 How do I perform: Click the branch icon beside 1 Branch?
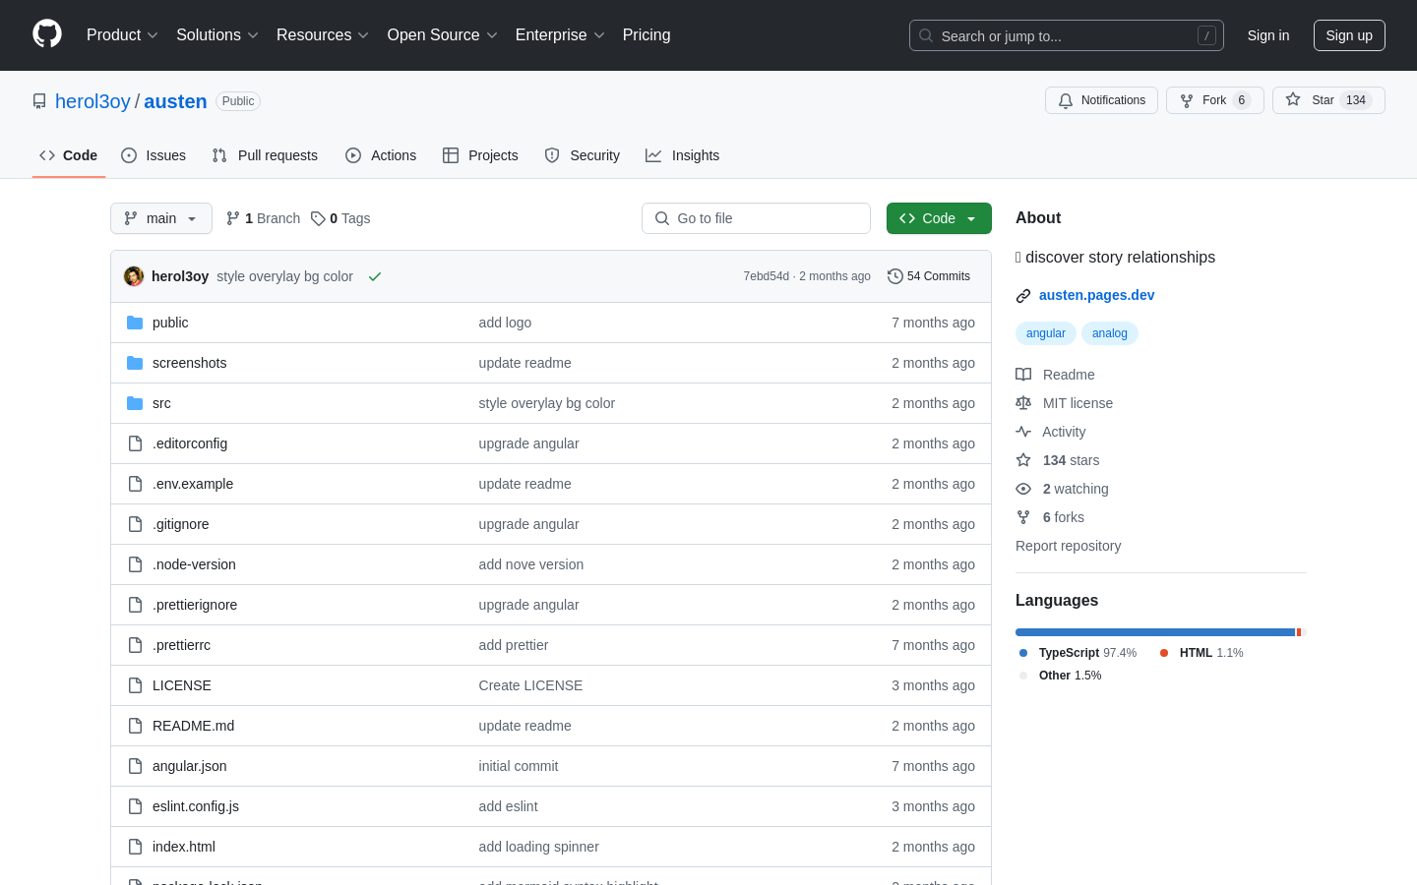(233, 218)
